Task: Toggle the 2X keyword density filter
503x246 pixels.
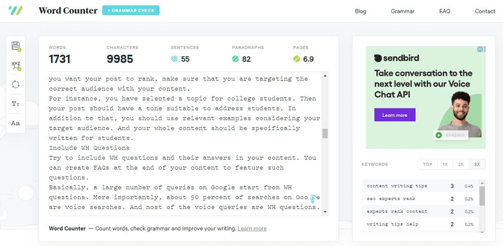Action: tap(461, 164)
